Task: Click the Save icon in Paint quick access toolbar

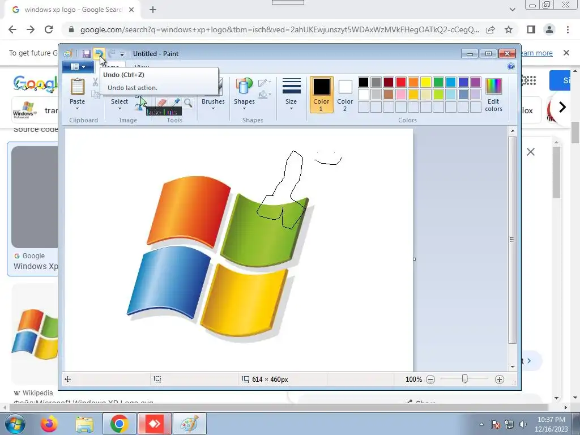Action: click(86, 54)
